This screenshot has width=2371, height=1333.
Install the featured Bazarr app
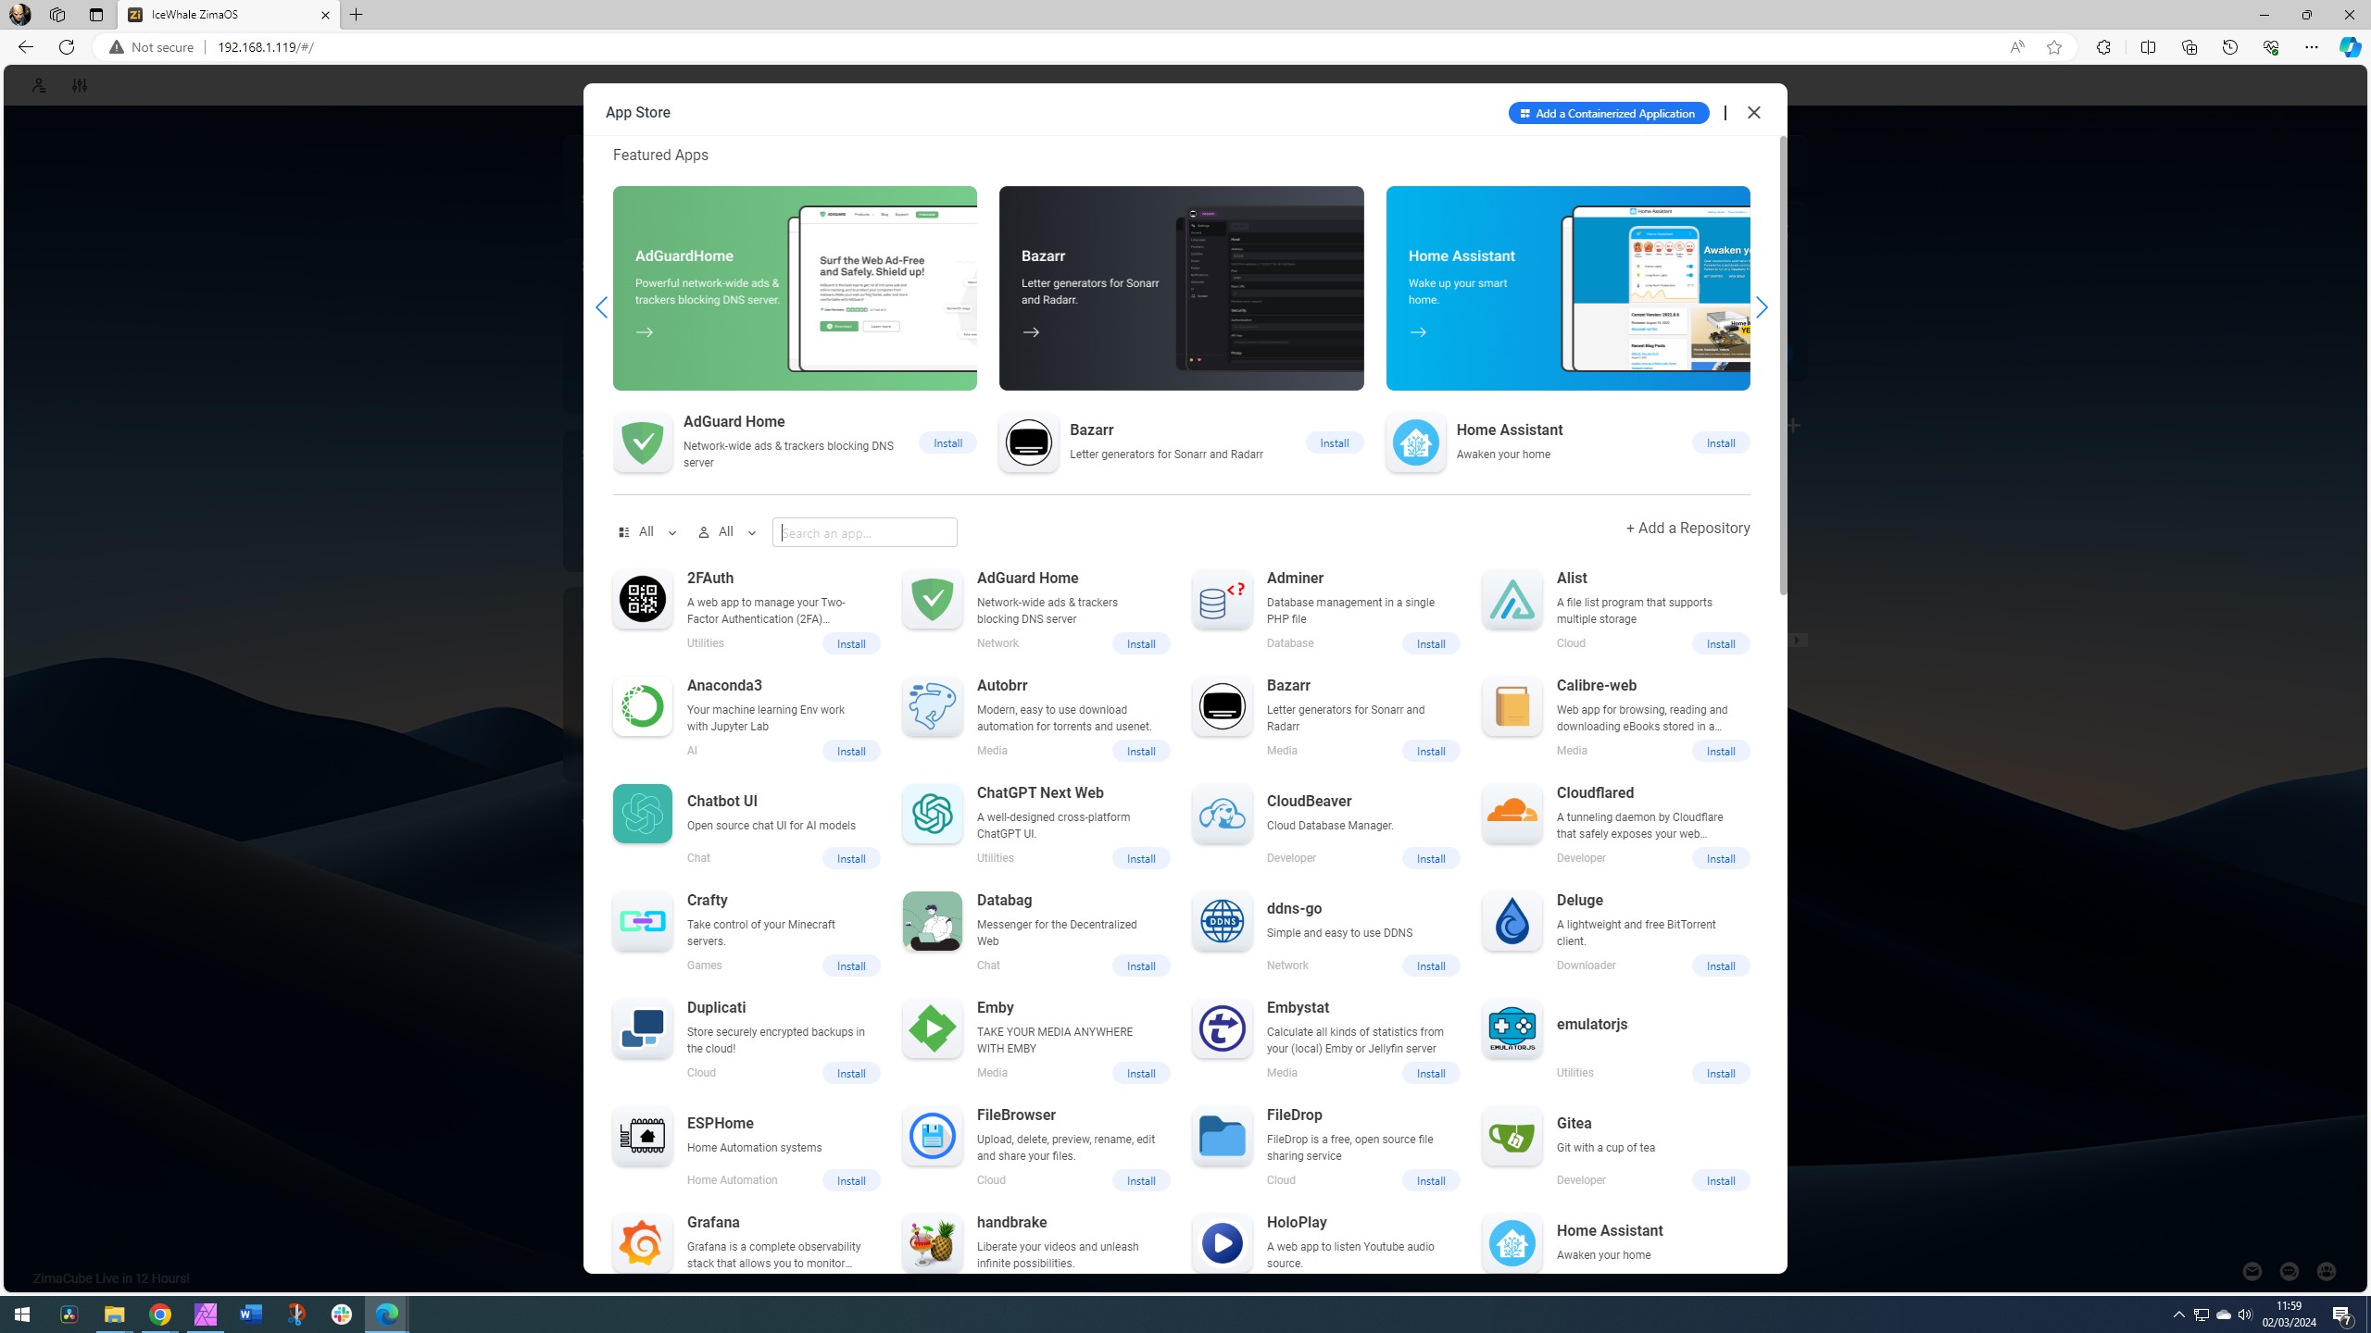click(x=1334, y=442)
